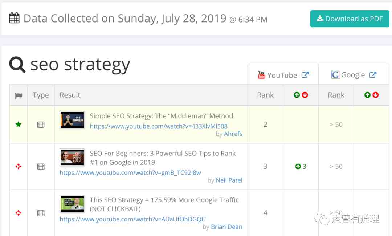Click the film type icon in Brian Dean row

coord(41,213)
